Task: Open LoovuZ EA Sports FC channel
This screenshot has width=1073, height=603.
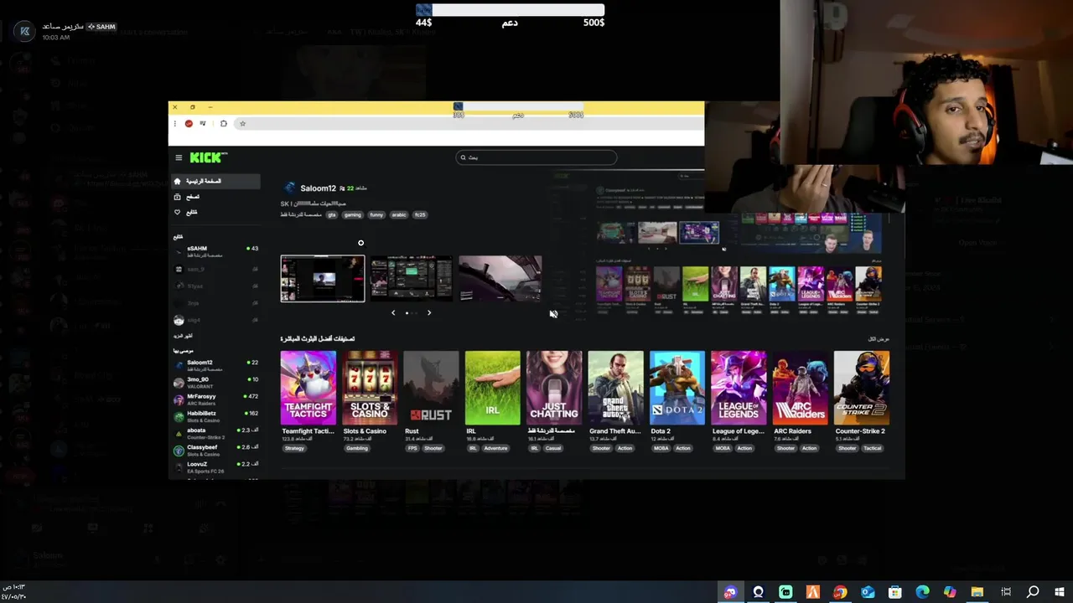Action: click(216, 466)
